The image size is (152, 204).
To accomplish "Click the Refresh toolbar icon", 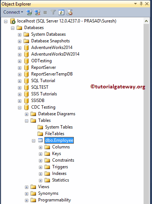I will (61, 13).
